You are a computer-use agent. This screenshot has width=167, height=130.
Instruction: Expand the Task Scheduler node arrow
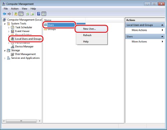tap(9, 27)
